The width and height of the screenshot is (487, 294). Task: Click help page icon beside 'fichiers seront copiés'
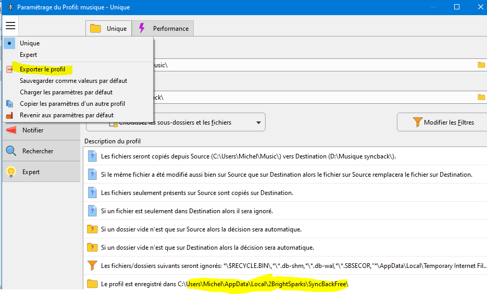coord(92,156)
